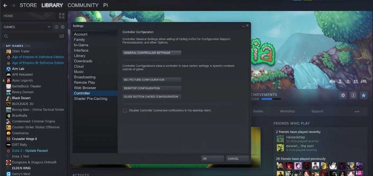Click the recent activity clock icon
Image resolution: width=373 pixels, height=176 pixels.
click(56, 27)
